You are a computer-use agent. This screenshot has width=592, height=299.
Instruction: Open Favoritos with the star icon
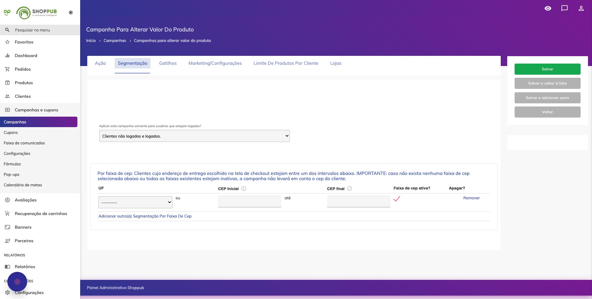pyautogui.click(x=7, y=42)
